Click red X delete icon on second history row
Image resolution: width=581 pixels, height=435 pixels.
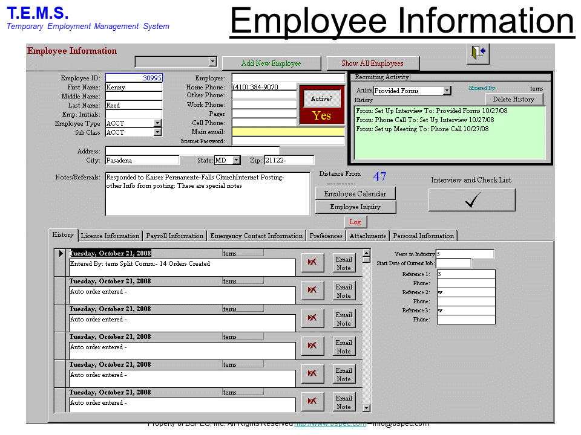pos(312,290)
